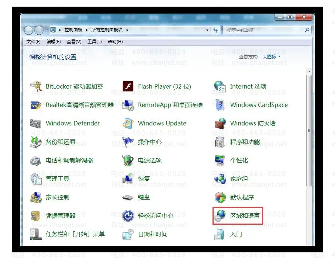Open 键盘 keyboard icon
This screenshot has height=259, width=335.
(128, 198)
